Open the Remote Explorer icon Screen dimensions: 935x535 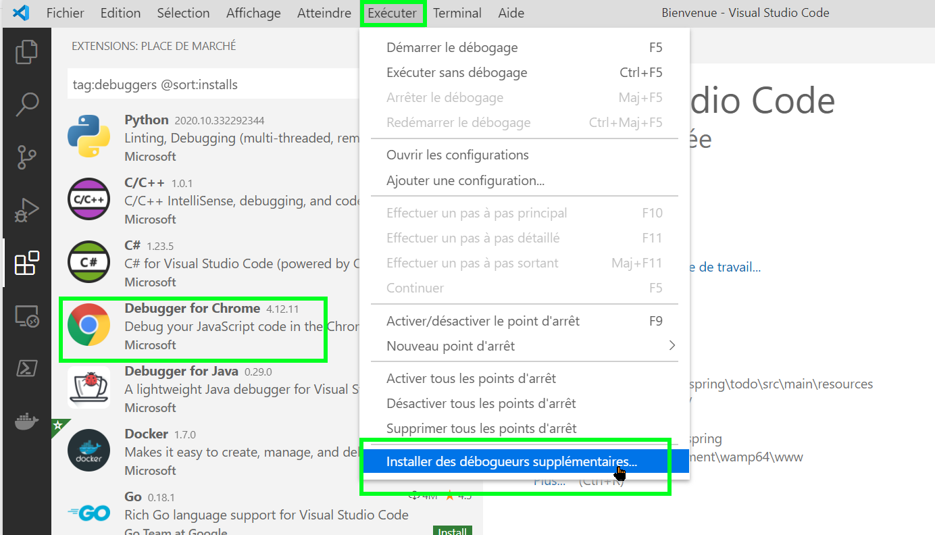pos(26,316)
